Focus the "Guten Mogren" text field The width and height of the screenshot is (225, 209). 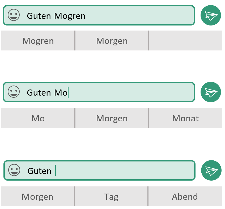[99, 15]
